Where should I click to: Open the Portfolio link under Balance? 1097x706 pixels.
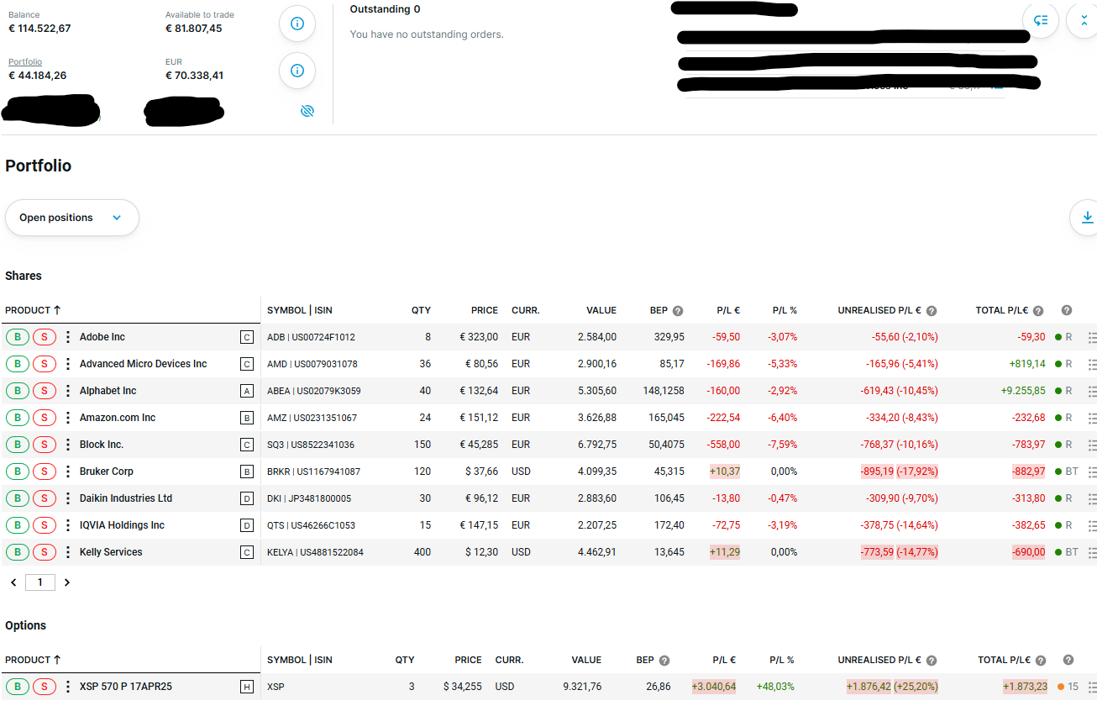coord(25,62)
